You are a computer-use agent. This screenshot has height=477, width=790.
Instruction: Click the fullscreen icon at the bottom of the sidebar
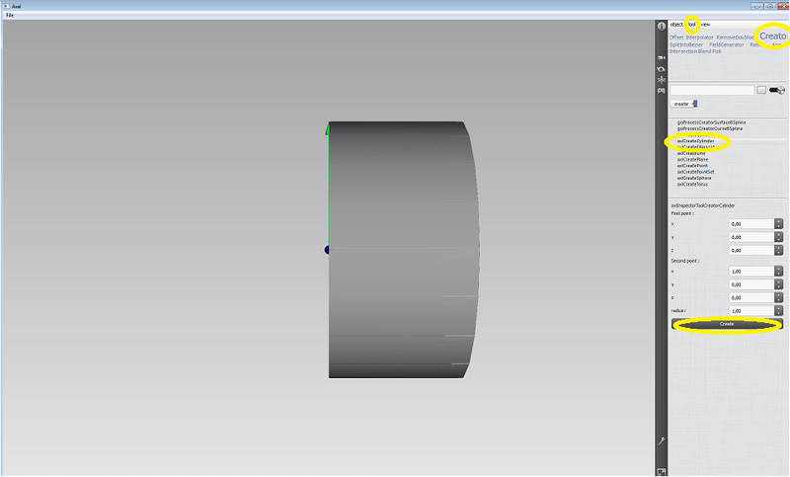click(662, 472)
